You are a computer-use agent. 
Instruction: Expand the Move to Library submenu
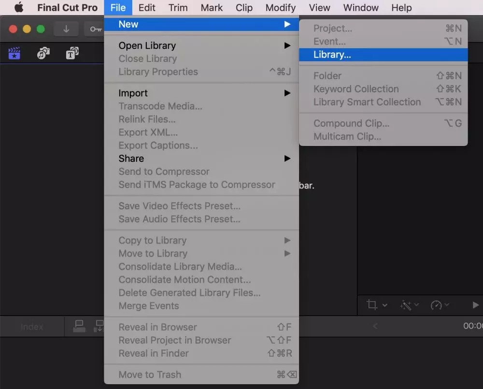201,253
